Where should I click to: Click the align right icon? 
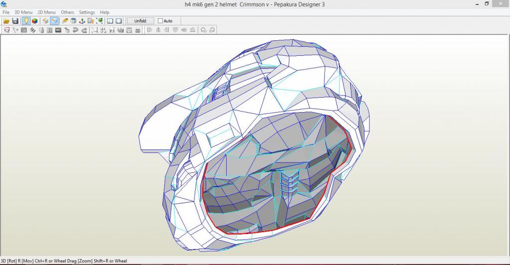pyautogui.click(x=167, y=30)
